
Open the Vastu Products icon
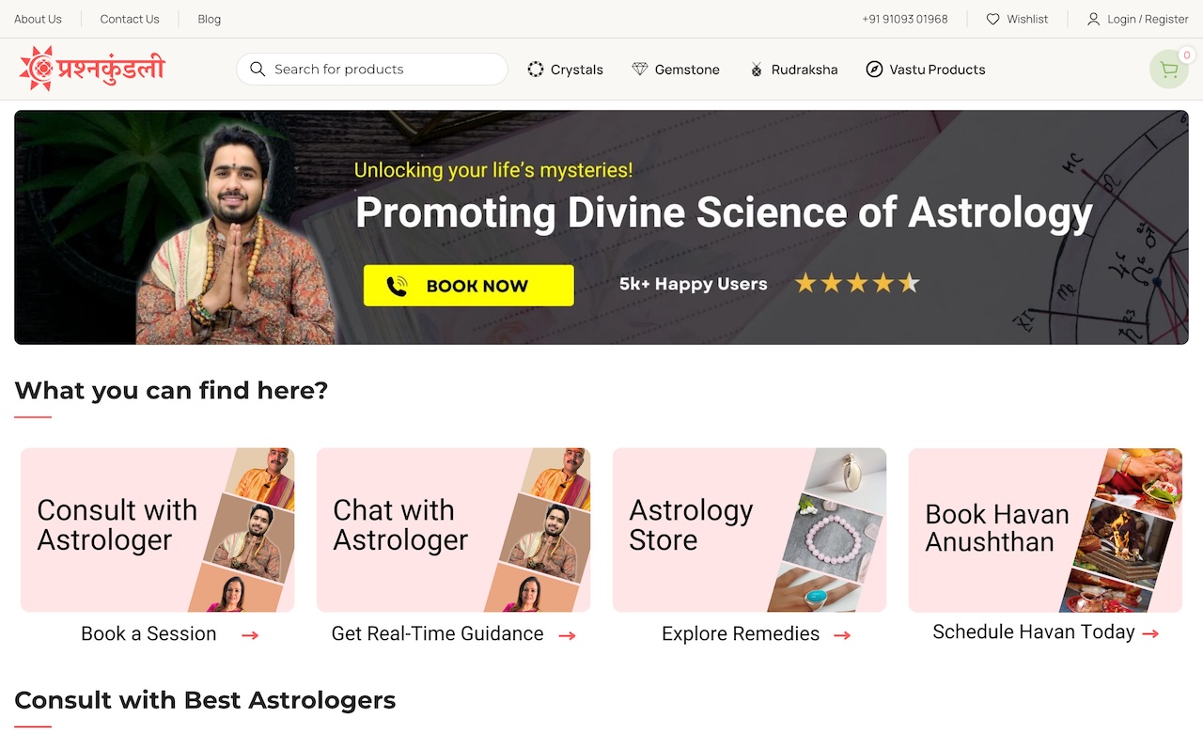[874, 69]
